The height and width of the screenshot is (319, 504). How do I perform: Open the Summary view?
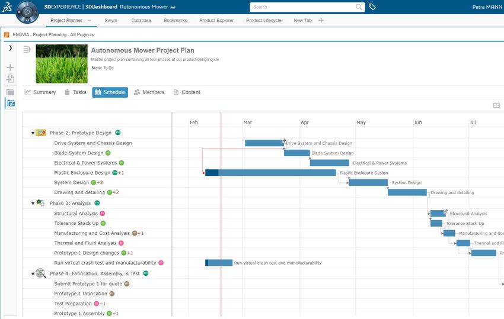pos(40,92)
